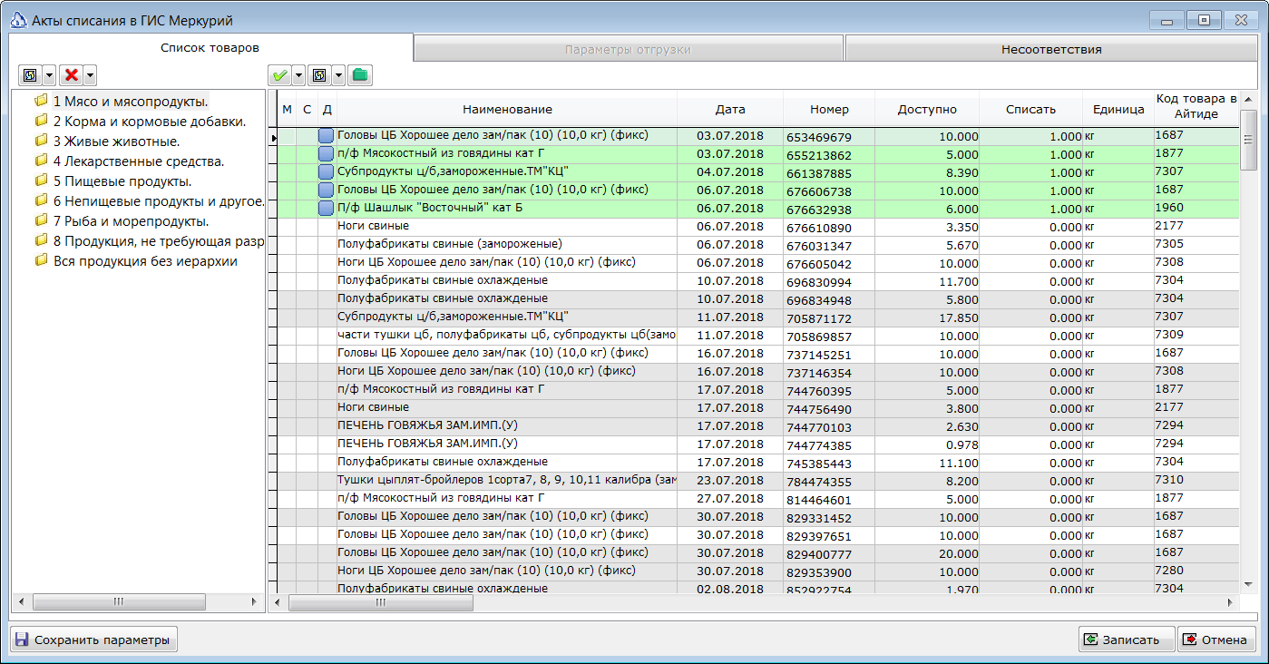Screen dimensions: 1269x664
Task: Expand dropdown arrow beside the table refresh icon
Action: coord(338,75)
